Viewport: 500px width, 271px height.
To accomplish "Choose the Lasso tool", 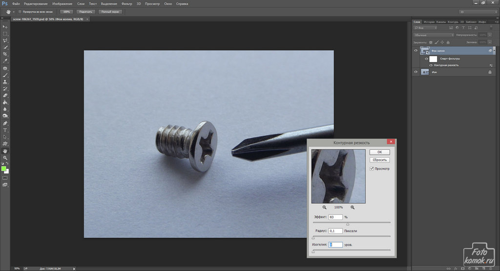I will (5, 41).
